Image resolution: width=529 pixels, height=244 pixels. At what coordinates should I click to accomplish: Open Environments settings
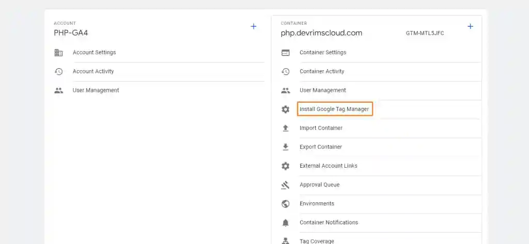click(x=317, y=204)
